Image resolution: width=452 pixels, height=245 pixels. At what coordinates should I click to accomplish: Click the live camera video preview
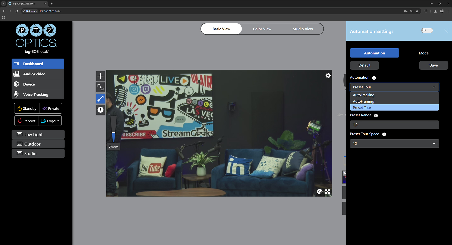point(219,133)
